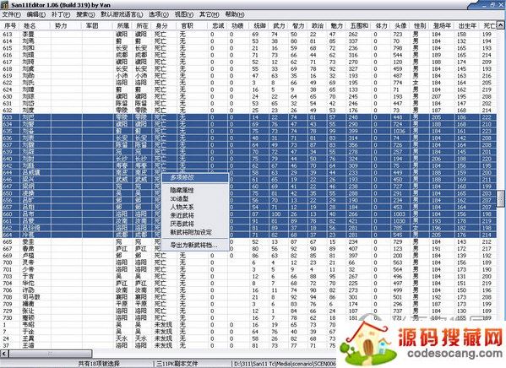Click the vertical scrollbar up arrow
The image size is (506, 368).
click(500, 25)
